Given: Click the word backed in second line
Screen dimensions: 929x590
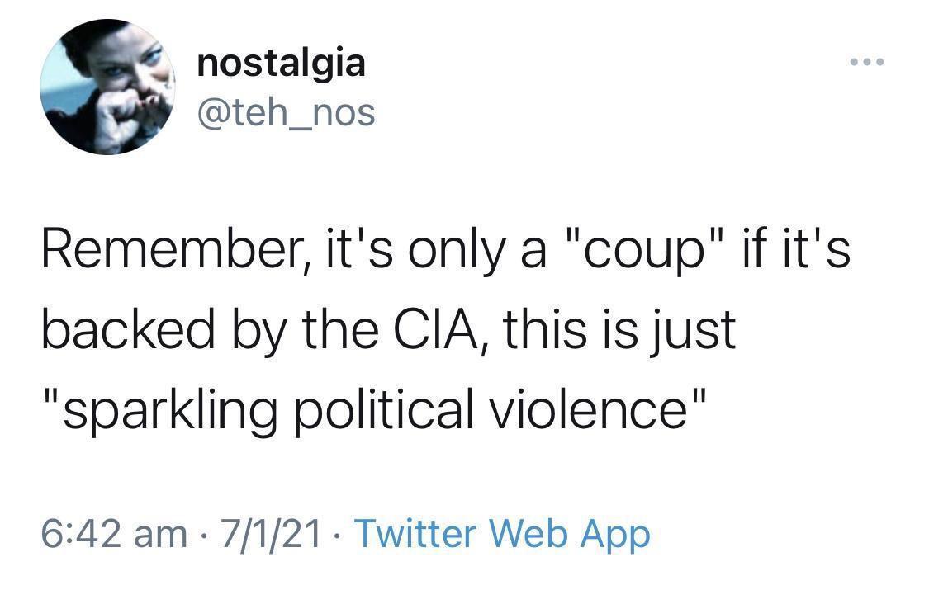Looking at the screenshot, I should [128, 329].
